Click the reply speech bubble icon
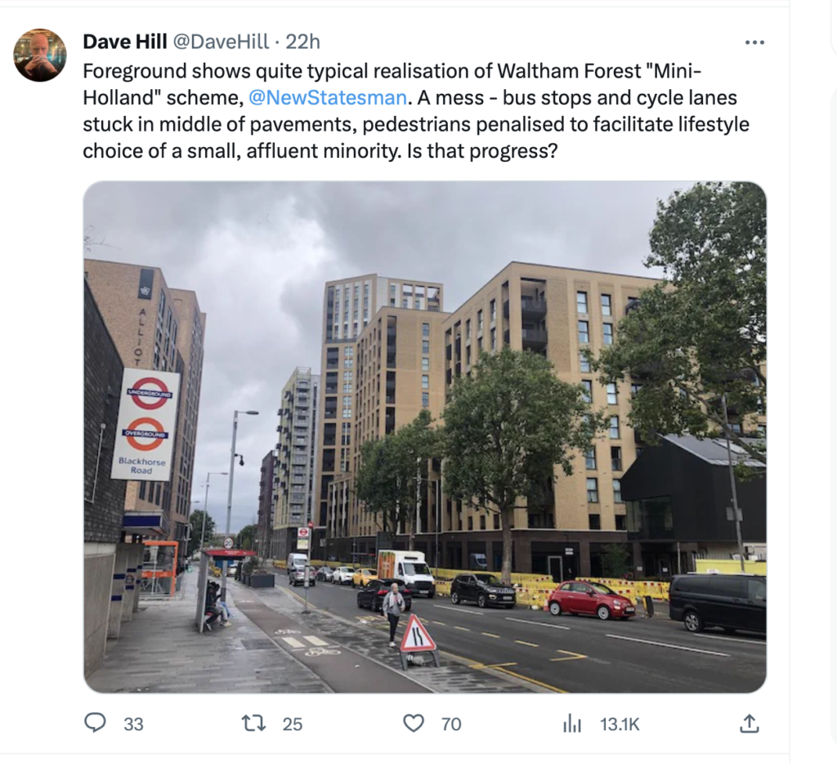This screenshot has width=837, height=763. point(95,723)
